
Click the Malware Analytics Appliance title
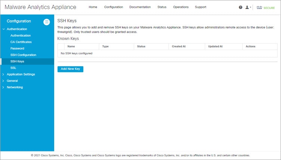tap(40, 7)
